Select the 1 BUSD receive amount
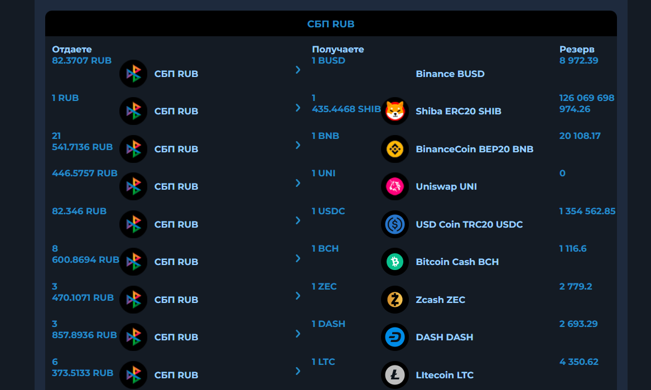The image size is (651, 390). pos(329,61)
